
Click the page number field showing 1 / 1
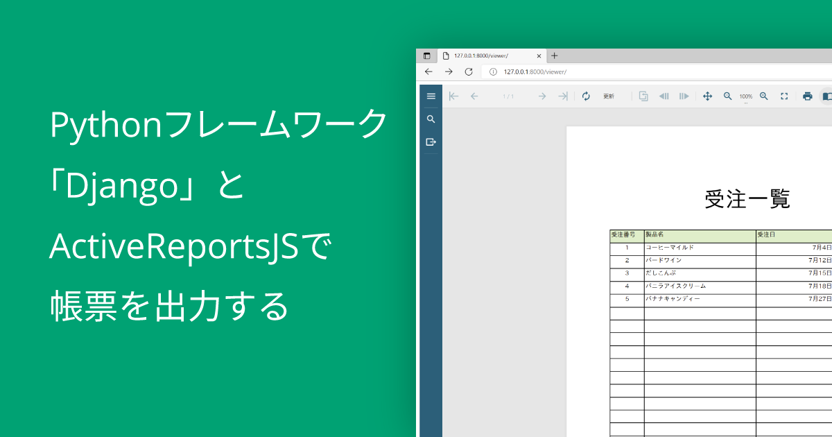point(508,96)
